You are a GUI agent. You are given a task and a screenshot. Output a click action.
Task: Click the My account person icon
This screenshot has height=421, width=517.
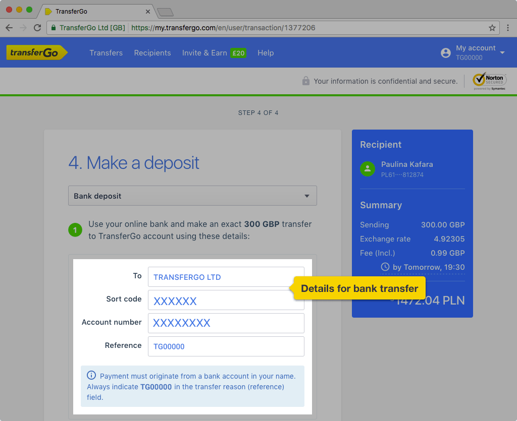click(446, 52)
